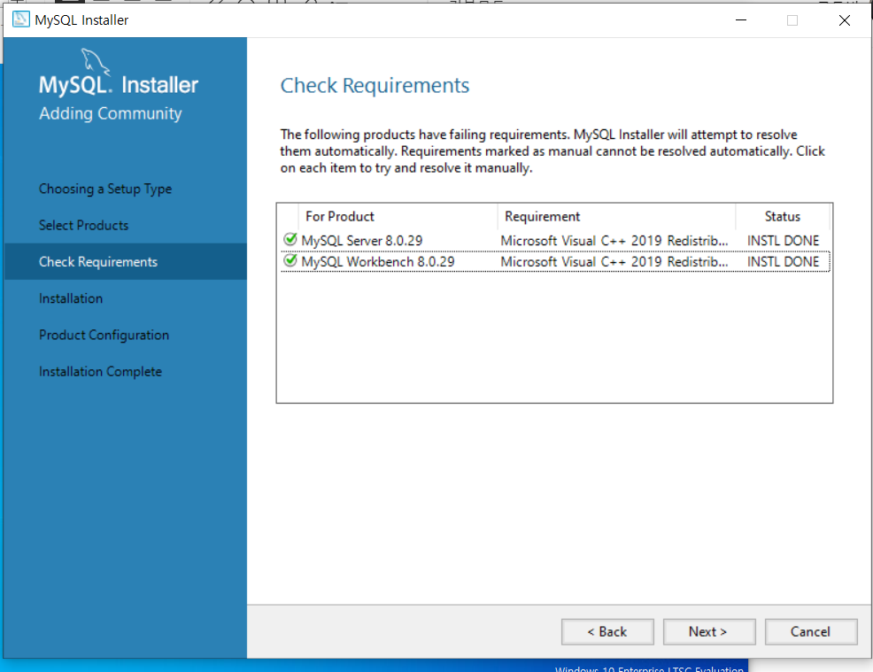Go back with the < Back button

[x=607, y=632]
